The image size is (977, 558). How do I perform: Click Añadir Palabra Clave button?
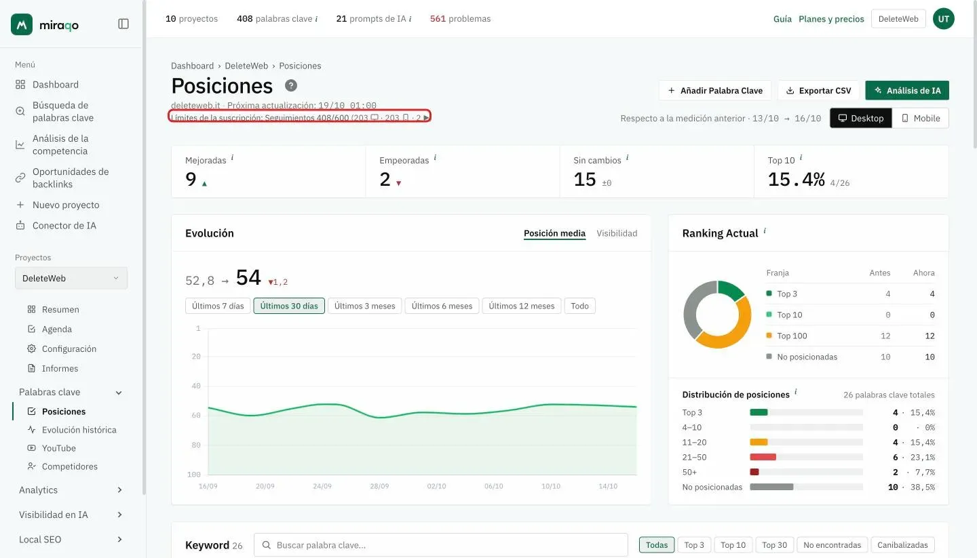point(715,90)
